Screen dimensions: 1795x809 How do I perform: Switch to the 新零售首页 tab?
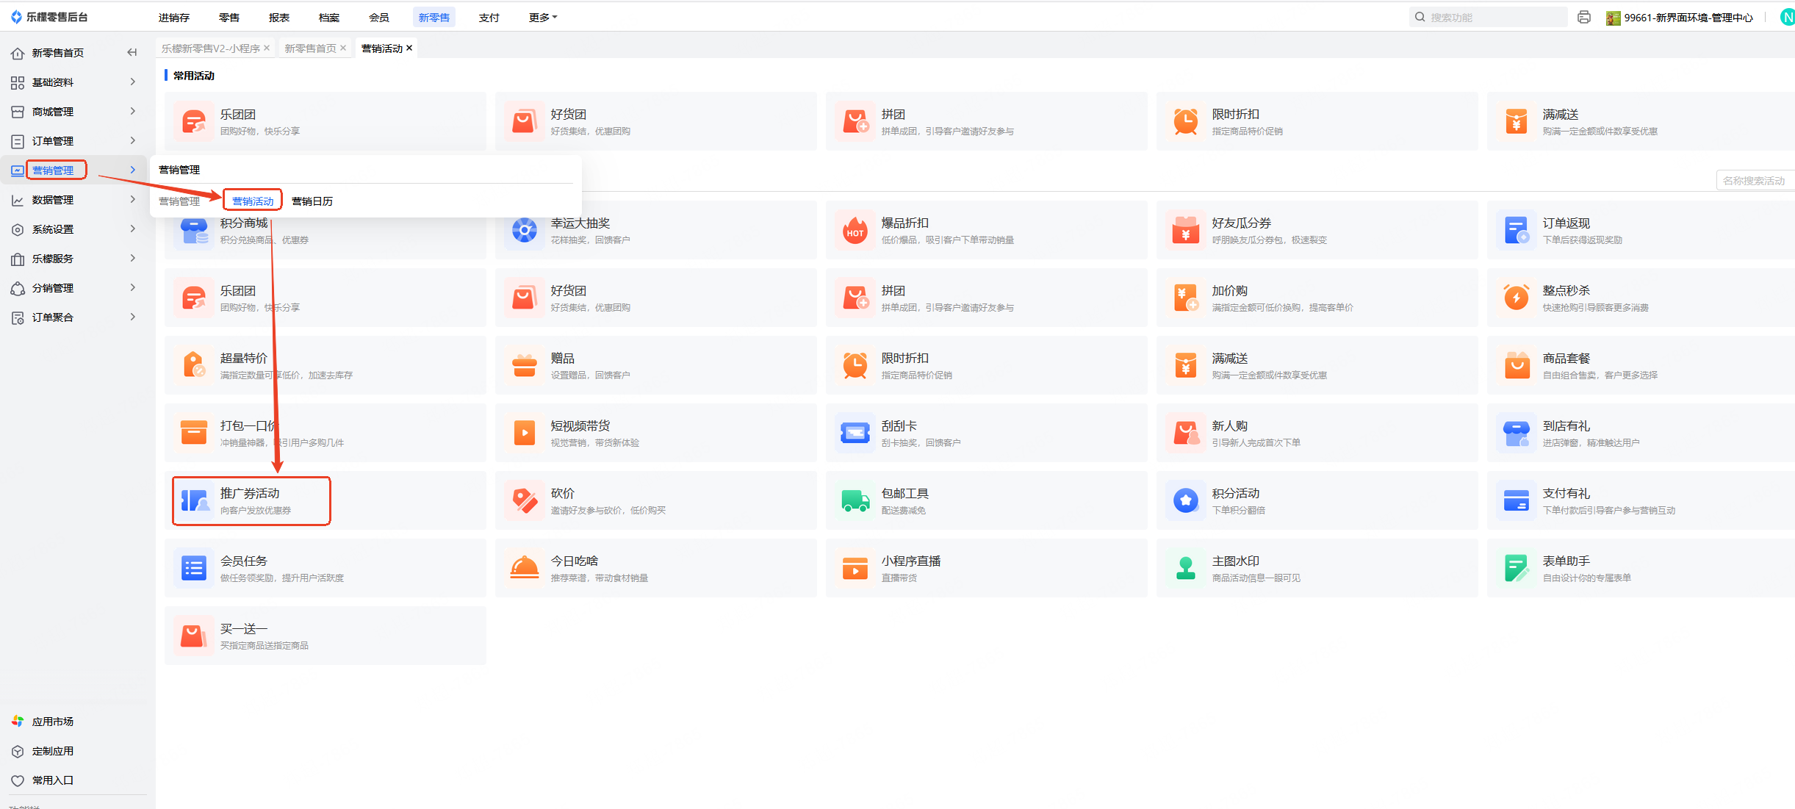[x=310, y=48]
